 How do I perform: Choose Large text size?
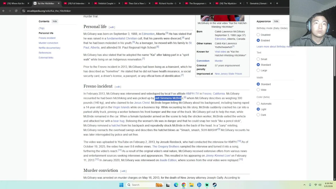[x=258, y=70]
